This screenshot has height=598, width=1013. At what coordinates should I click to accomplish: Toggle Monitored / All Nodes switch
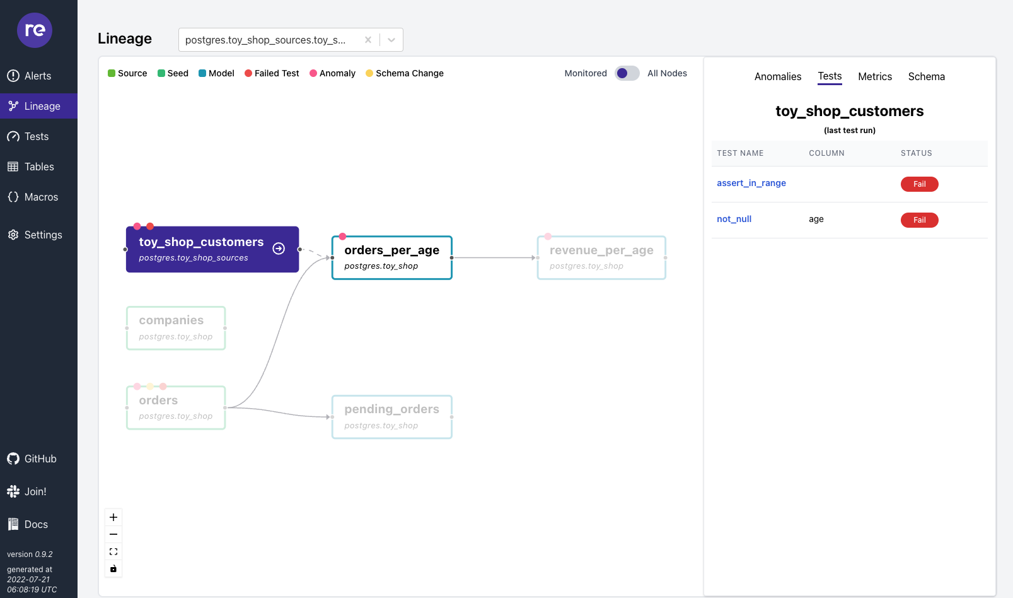(627, 73)
